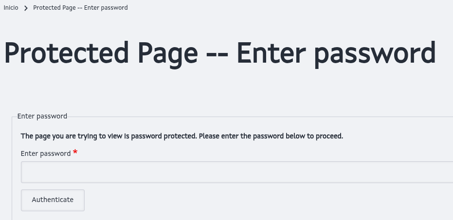Click the 'Enter password' fieldset legend
The width and height of the screenshot is (453, 220).
click(42, 116)
